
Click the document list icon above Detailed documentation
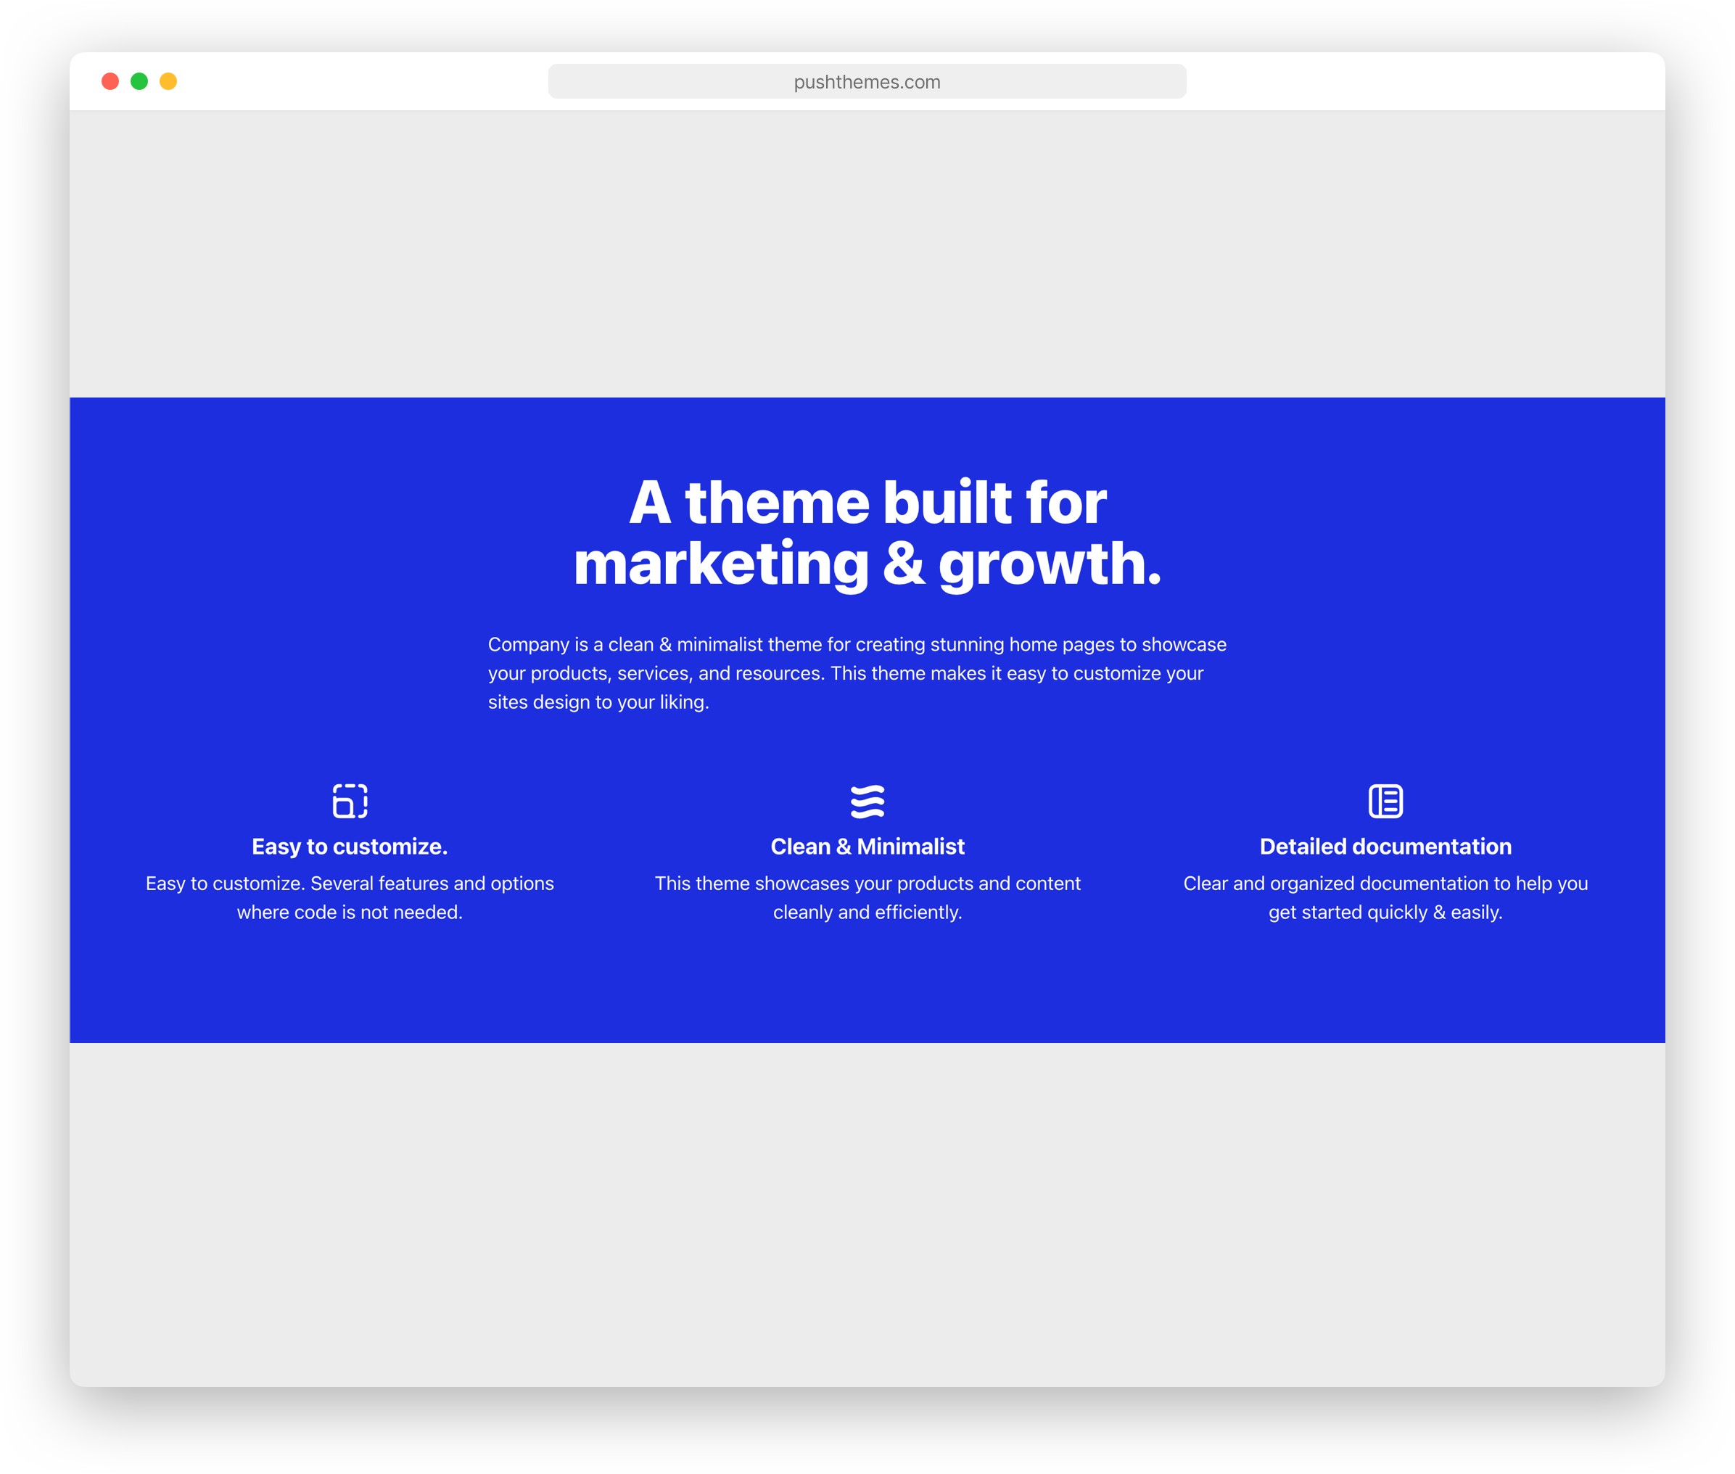click(x=1385, y=801)
